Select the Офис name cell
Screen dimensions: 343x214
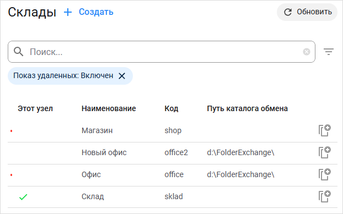coord(91,174)
